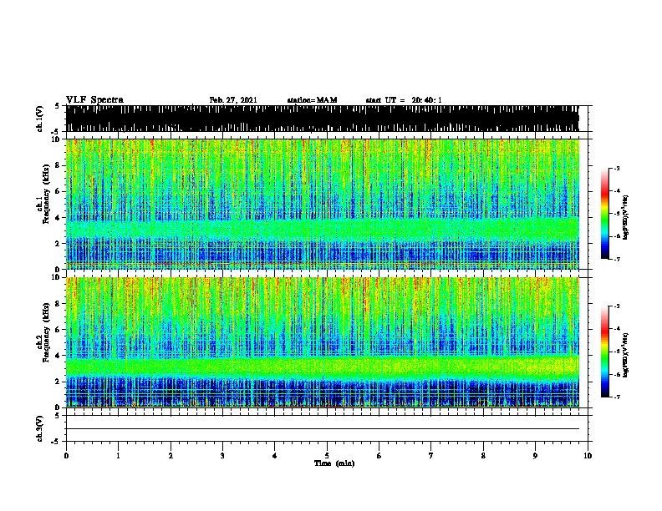Image resolution: width=662 pixels, height=511 pixels.
Task: Click the time axis tick label 0
Action: click(66, 456)
